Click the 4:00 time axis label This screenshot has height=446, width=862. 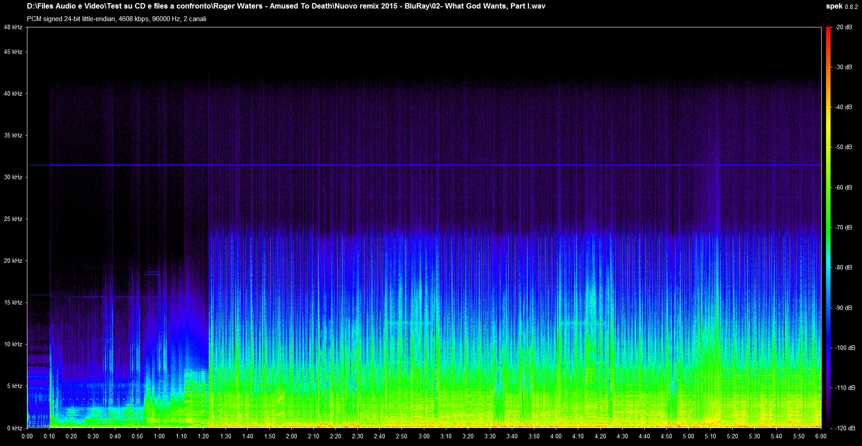tap(556, 437)
